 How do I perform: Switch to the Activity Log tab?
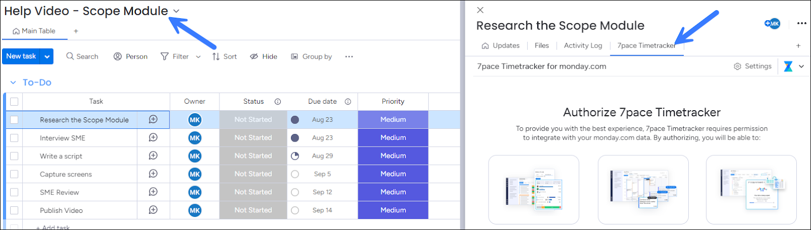click(x=583, y=45)
